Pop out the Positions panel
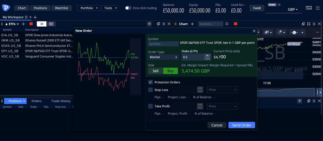The image size is (323, 141). [x=309, y=101]
